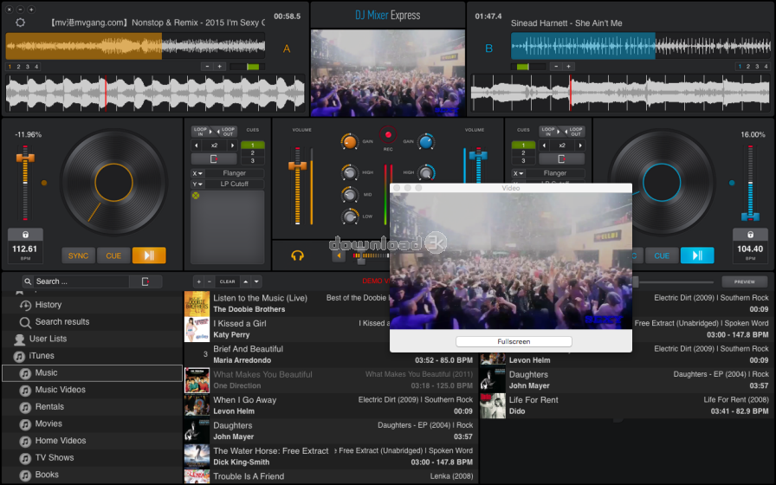Click the icon beside the search field
The width and height of the screenshot is (776, 485).
point(145,281)
